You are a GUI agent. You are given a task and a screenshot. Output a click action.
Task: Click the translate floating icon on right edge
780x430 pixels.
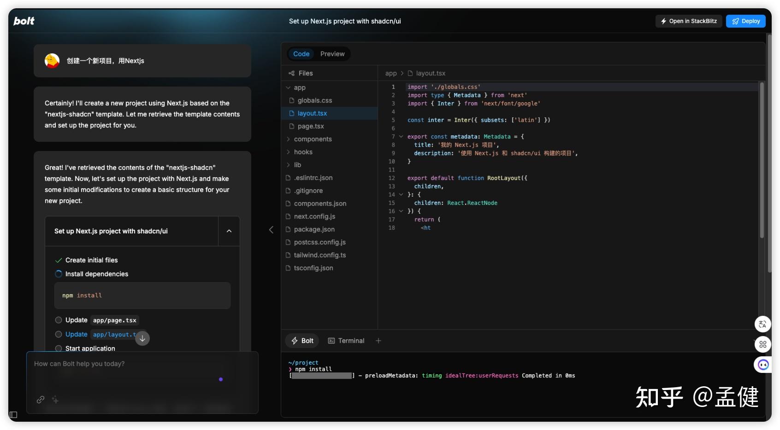click(762, 324)
